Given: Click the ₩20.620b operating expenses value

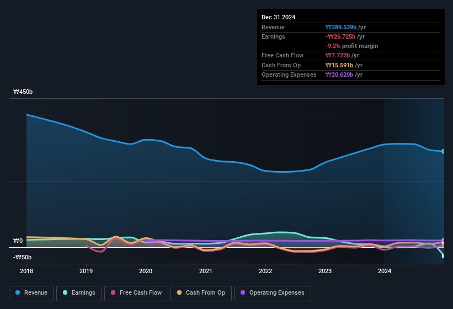Looking at the screenshot, I should tap(339, 74).
